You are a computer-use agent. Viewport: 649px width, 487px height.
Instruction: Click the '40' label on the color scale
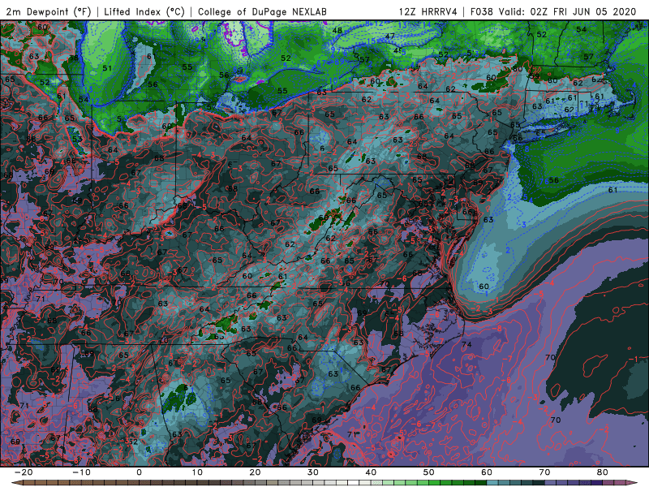coord(371,472)
